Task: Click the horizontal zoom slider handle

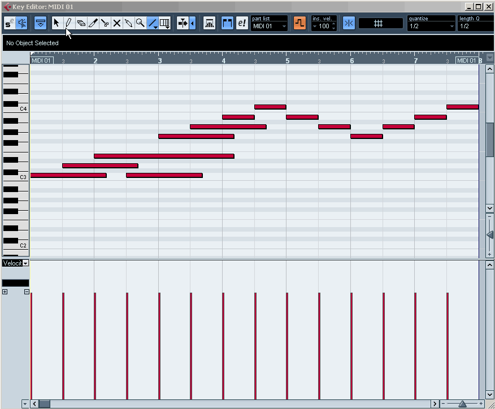Action: 462,404
